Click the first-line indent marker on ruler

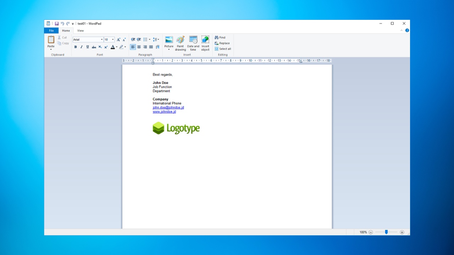[153, 59]
